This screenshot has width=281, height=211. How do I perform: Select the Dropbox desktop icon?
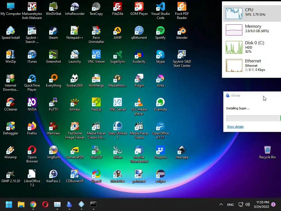click(x=160, y=152)
